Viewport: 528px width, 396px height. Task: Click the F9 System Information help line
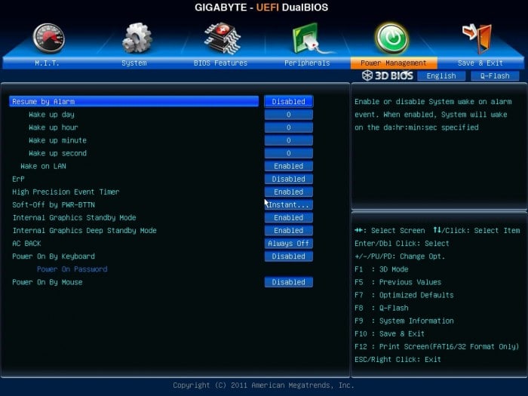click(x=404, y=321)
